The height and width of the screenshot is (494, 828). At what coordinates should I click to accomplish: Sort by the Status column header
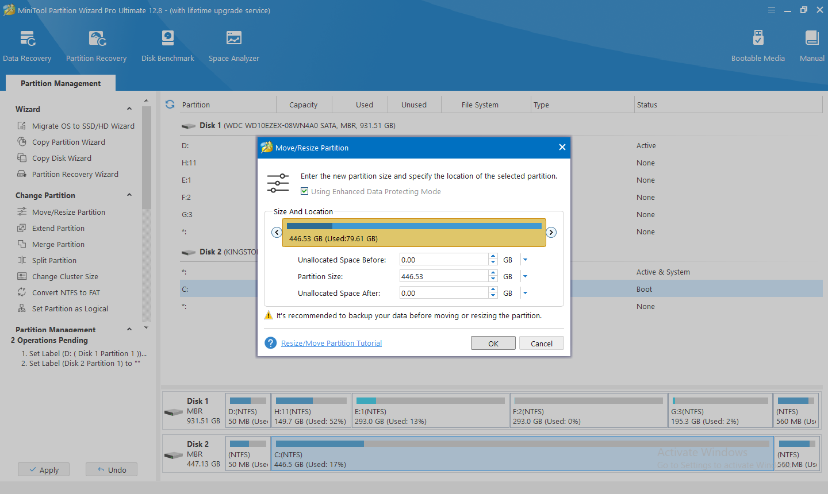point(729,105)
